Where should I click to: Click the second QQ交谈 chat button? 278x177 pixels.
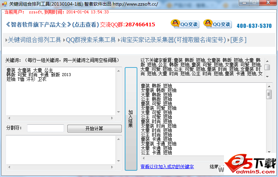click(218, 24)
